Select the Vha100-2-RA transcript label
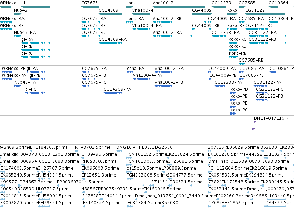This screenshot has width=294, height=208. 168,33
